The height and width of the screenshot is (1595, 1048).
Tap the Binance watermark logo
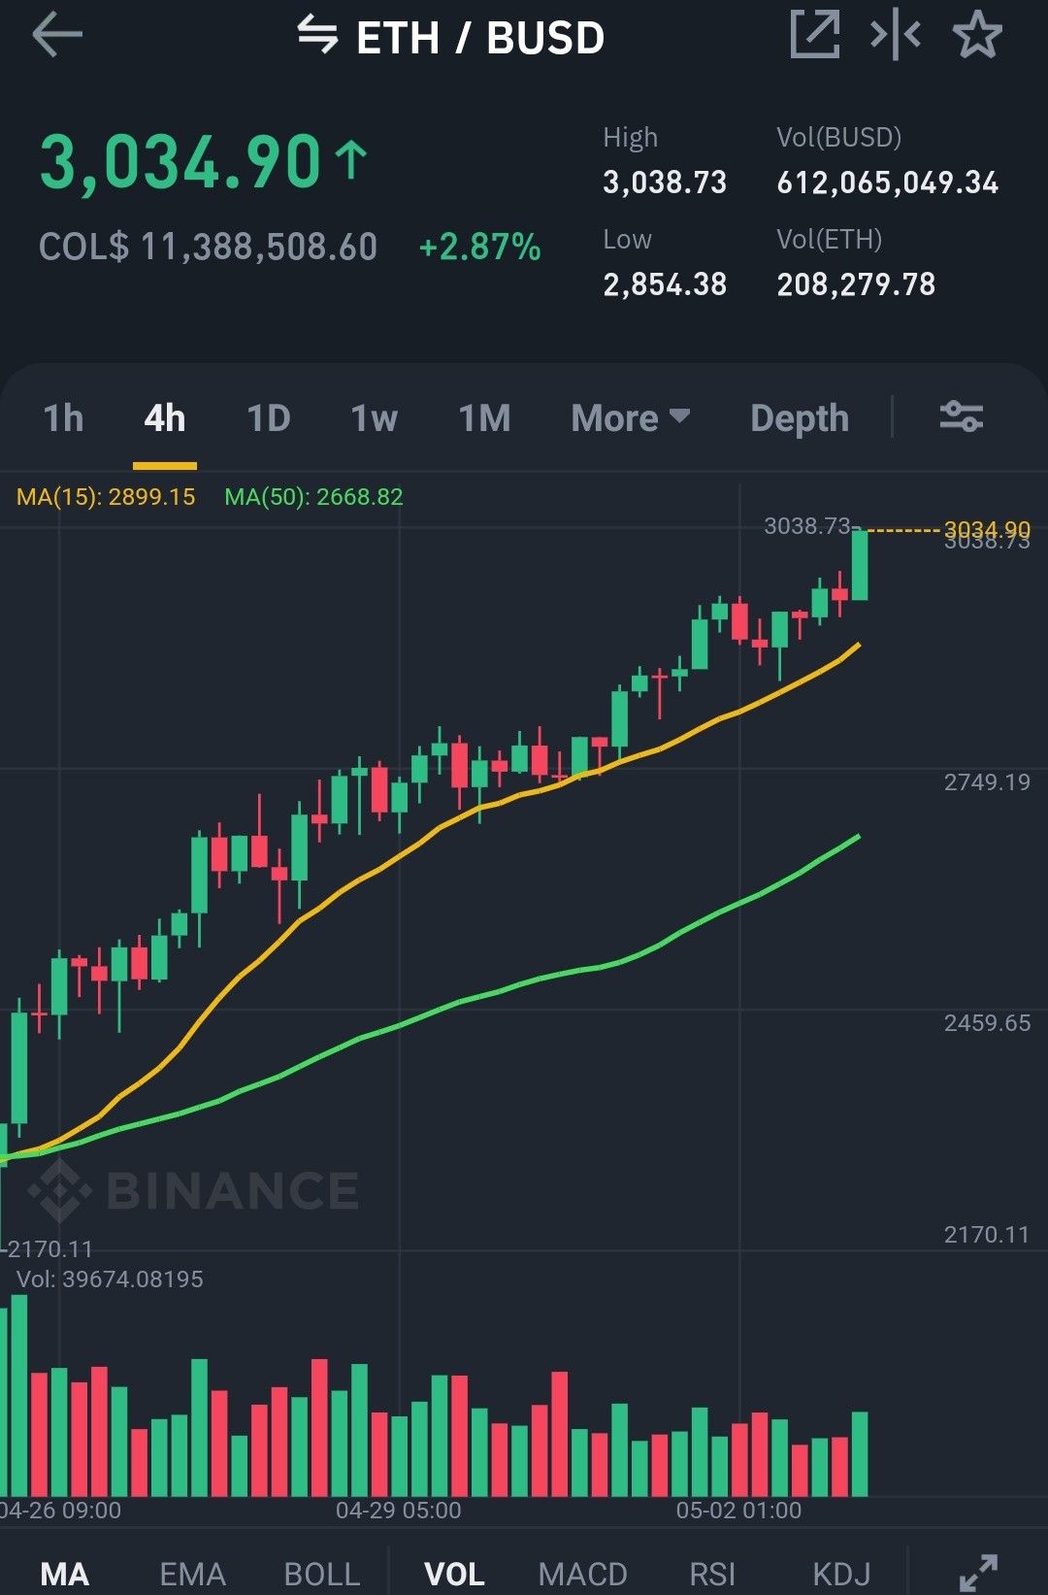194,1190
